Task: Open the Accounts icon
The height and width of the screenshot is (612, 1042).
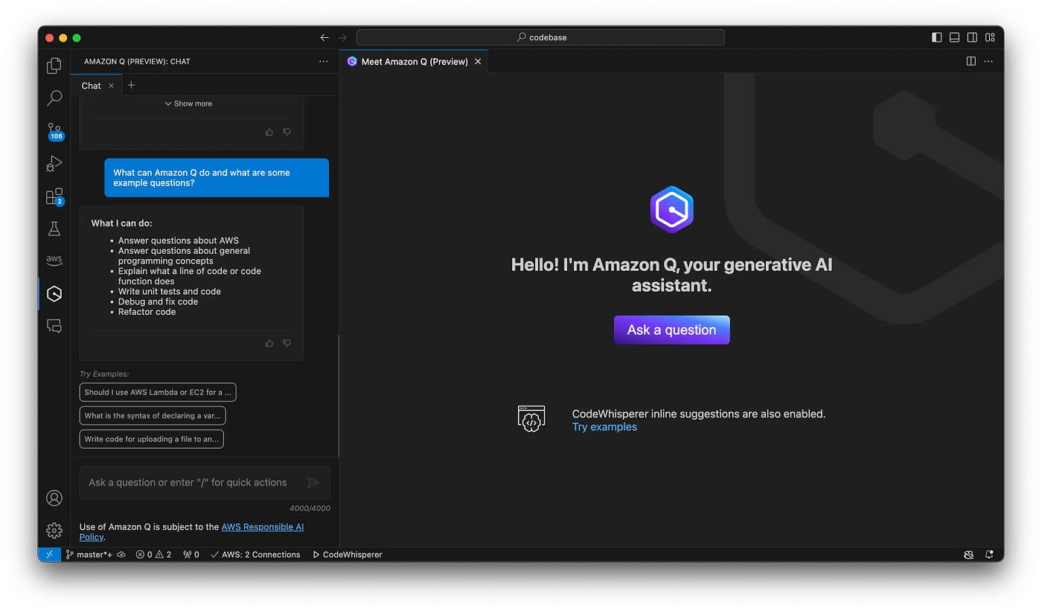Action: (x=54, y=498)
